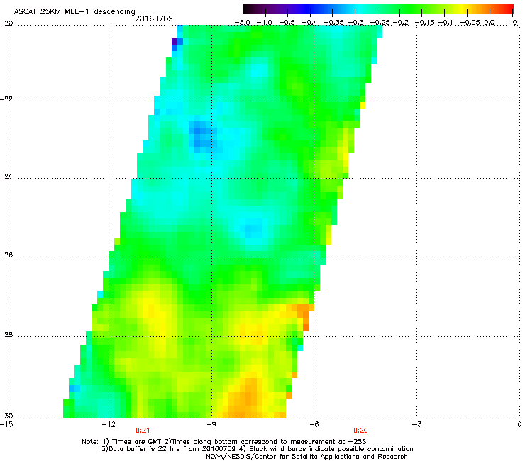
Task: Click the dark purple cell near the swath's upper-left edge
Action: tap(175, 42)
